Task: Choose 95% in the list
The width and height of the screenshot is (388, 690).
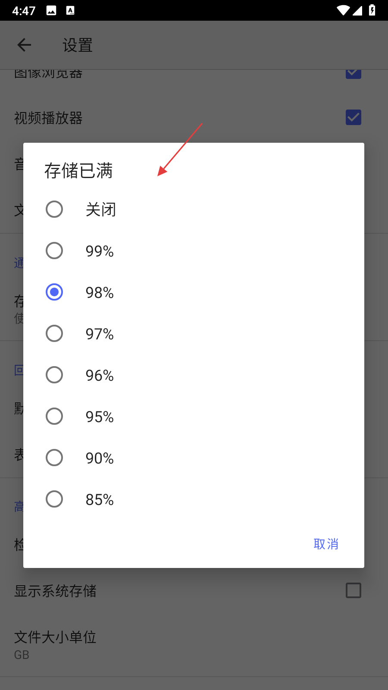Action: pyautogui.click(x=54, y=417)
